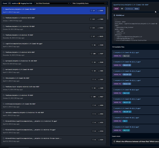Click the search results list scrollbar

(x=108, y=13)
